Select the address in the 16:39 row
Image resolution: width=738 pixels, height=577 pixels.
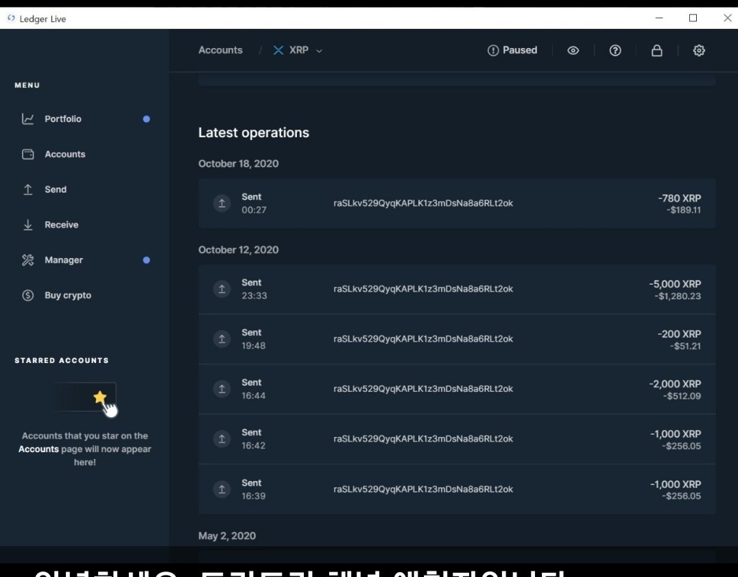click(x=423, y=489)
